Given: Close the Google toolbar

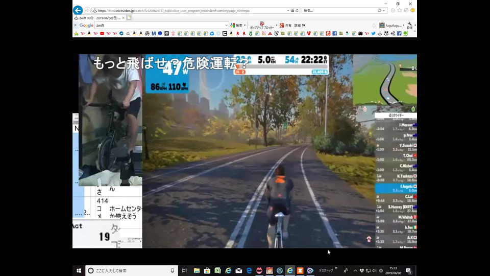Looking at the screenshot, I should [x=76, y=26].
